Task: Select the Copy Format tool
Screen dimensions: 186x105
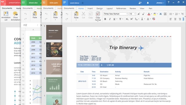Action: (x=98, y=16)
